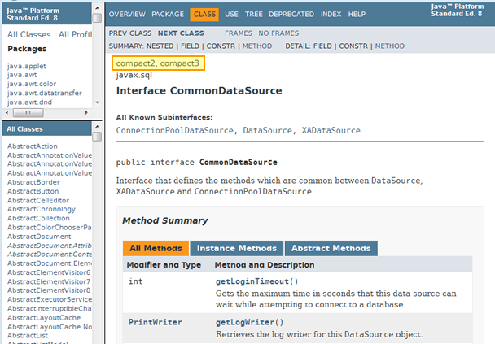Image resolution: width=495 pixels, height=344 pixels.
Task: Open the DataSource subinterface link
Action: point(267,131)
